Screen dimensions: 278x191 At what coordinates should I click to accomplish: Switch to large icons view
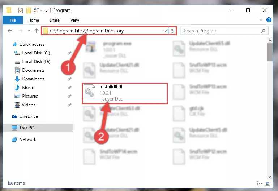coord(268,183)
